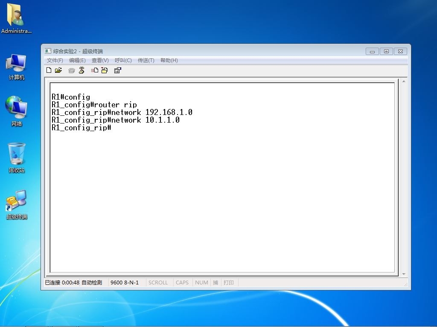Open the 文件(F) menu
The height and width of the screenshot is (327, 437).
pyautogui.click(x=55, y=60)
